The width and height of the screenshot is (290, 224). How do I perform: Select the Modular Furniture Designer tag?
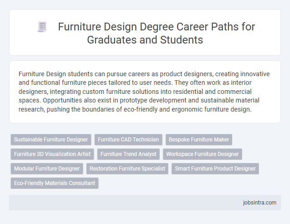(47, 169)
